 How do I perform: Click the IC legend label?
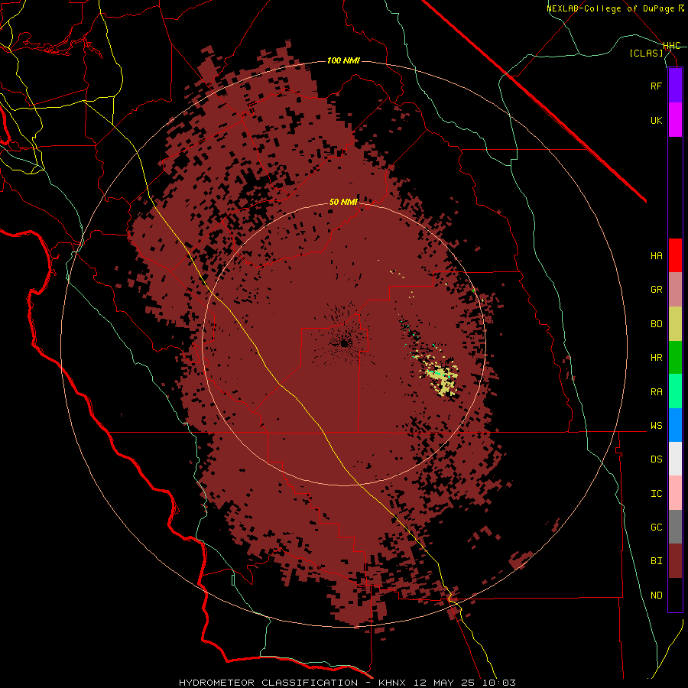(x=656, y=494)
